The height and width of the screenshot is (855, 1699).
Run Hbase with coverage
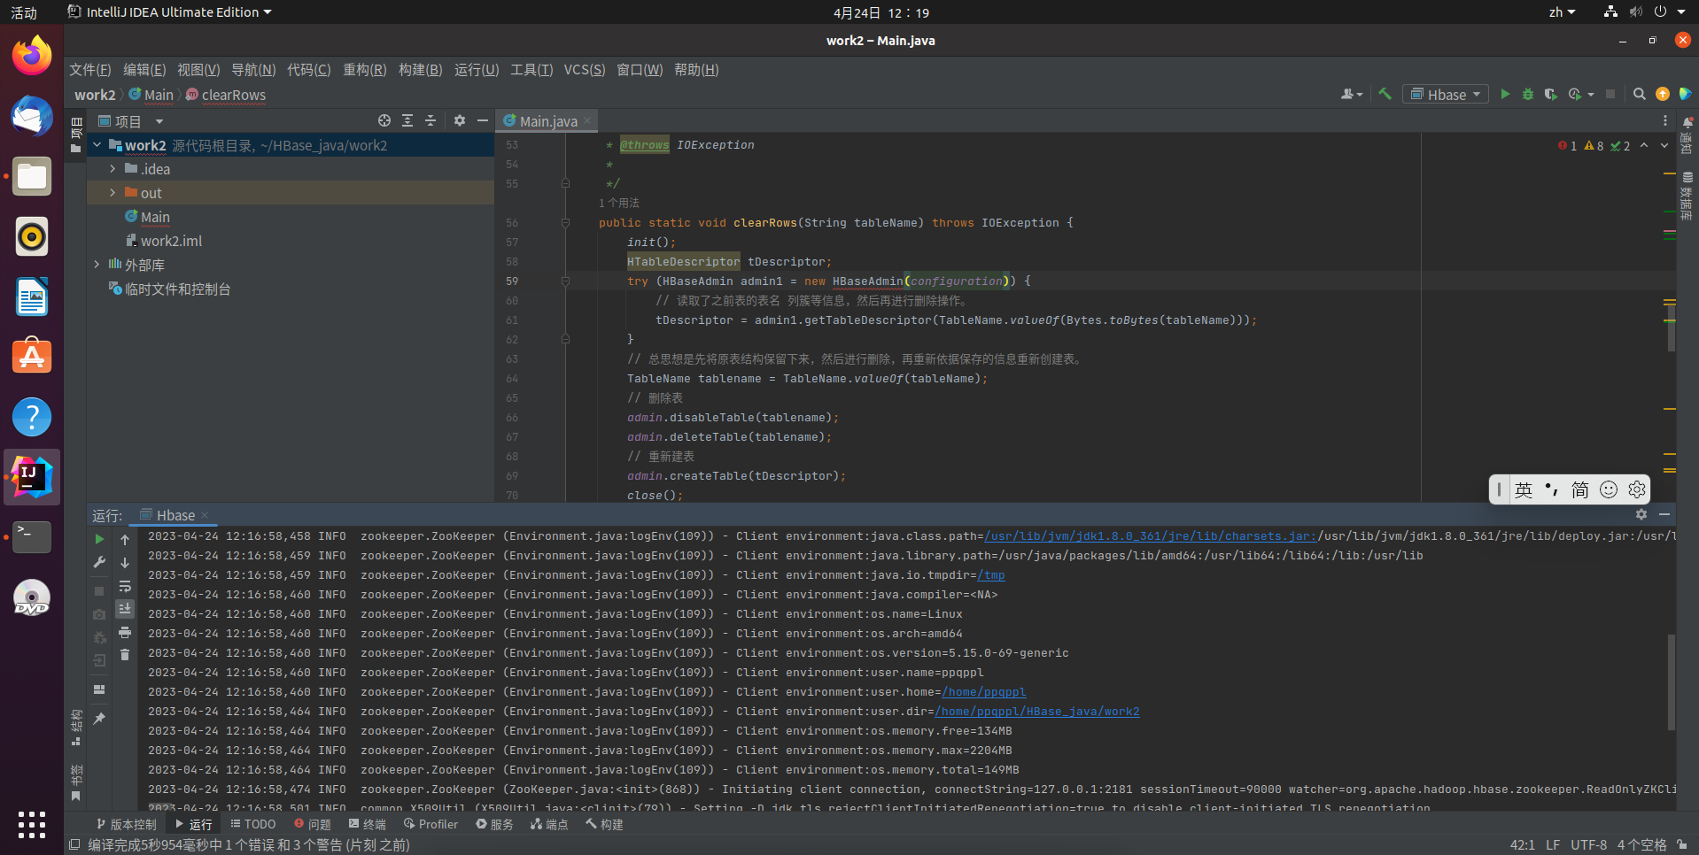[1551, 94]
